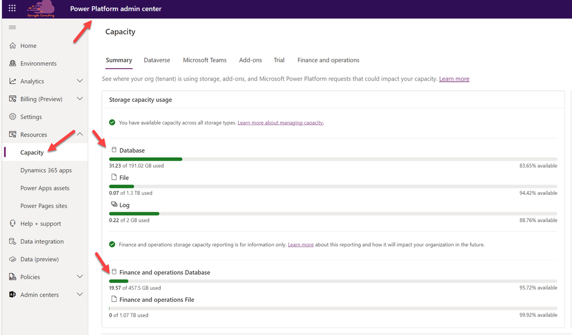Switch to the Dataverse tab

[x=157, y=60]
